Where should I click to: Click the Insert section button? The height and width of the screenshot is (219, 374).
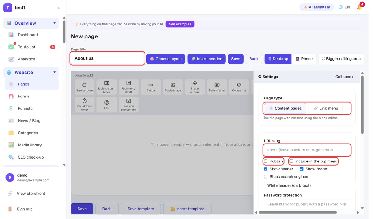pos(207,59)
